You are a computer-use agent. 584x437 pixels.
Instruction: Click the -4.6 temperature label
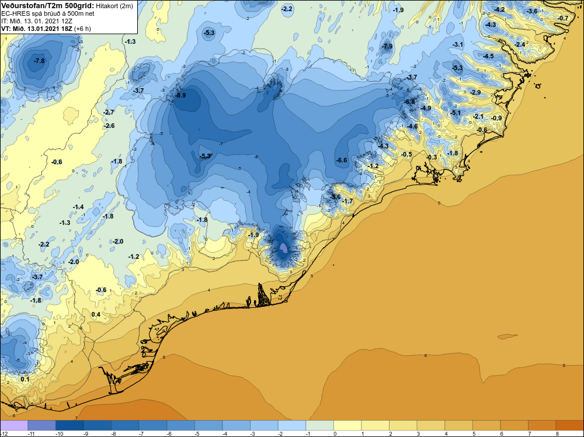tap(412, 127)
